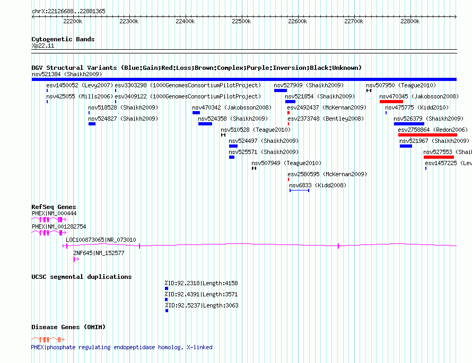Click segmental duplication %ID:92.2318 Length:4158
Image resolution: width=472 pixels, height=363 pixels.
click(202, 283)
